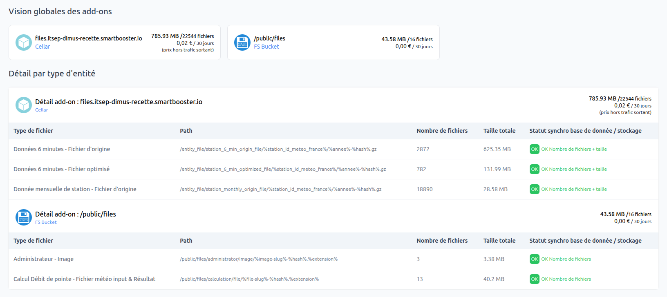Click the OK Nombre de fichiers + taille status in the 2872 files row
The width and height of the screenshot is (667, 297).
pos(574,149)
